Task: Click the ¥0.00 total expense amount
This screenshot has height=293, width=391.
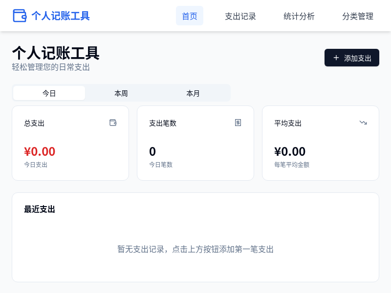Action: [x=40, y=151]
